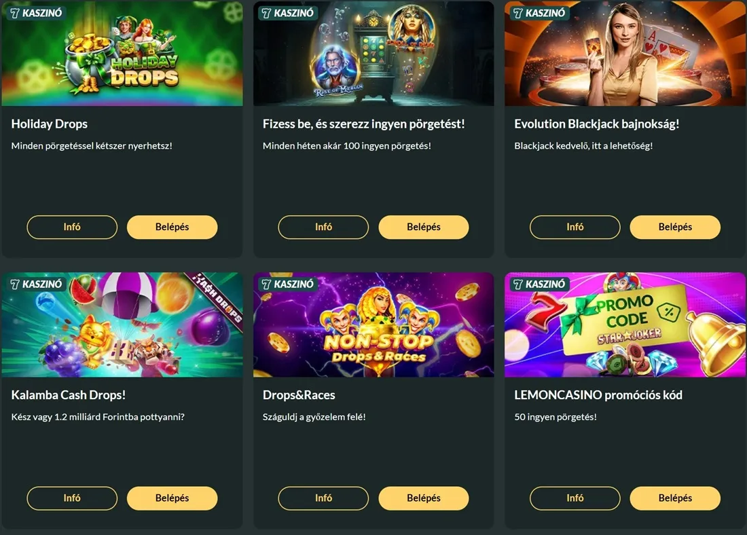The height and width of the screenshot is (535, 747).
Task: Open Infó for the free spins deposit offer
Action: point(323,227)
